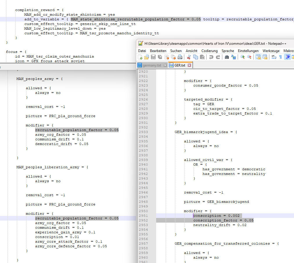294x263 pixels.
Task: Toggle synchronized vertical scrolling
Action: pos(258,57)
